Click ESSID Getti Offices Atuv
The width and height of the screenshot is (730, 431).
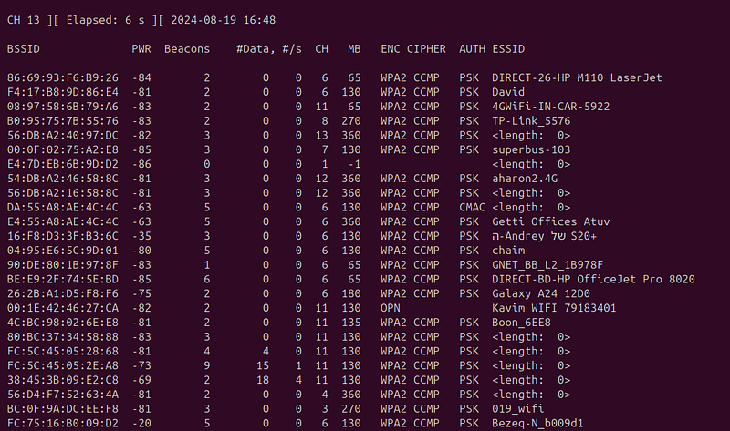[x=551, y=222]
